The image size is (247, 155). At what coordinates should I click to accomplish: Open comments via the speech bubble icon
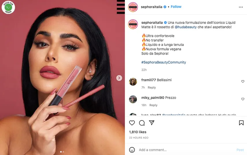(x=142, y=123)
